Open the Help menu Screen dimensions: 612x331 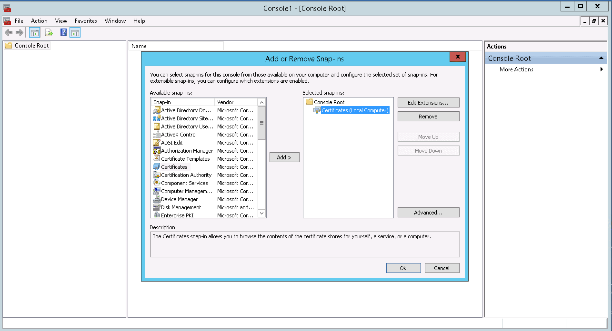point(139,21)
